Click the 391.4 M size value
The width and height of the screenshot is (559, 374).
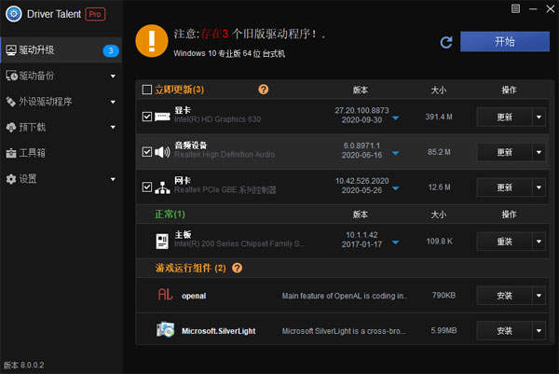click(x=439, y=117)
